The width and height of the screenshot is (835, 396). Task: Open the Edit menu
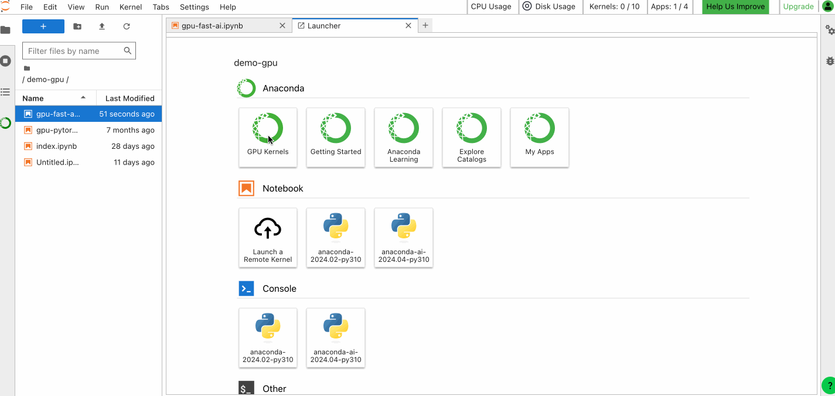[50, 7]
